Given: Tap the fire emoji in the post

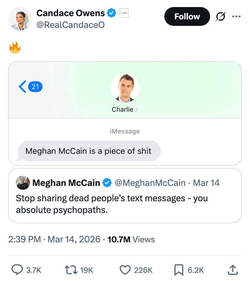Looking at the screenshot, I should click(x=15, y=47).
